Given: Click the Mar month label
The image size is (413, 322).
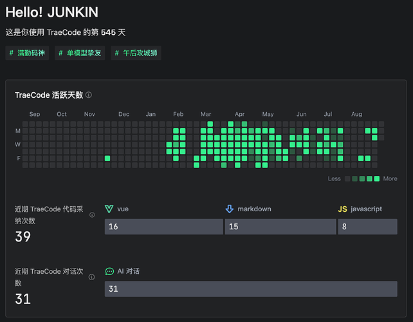Looking at the screenshot, I should click(x=206, y=114).
